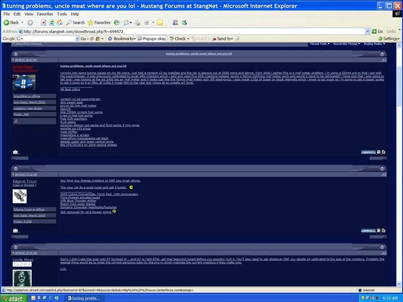Open the Google search box dropdown arrow
Image resolution: width=403 pixels, height=302 pixels.
click(77, 39)
